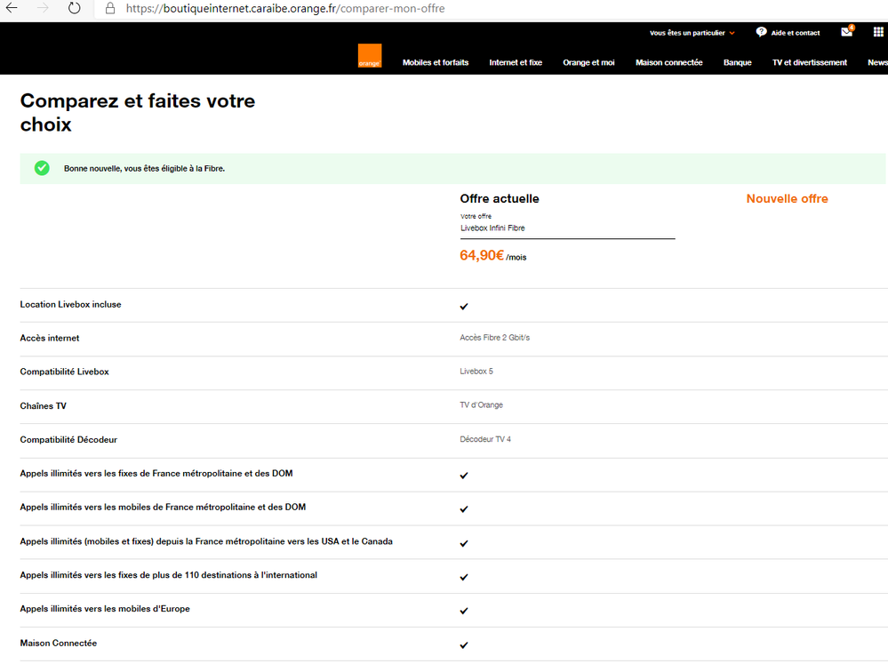Click the green eligibility check icon
The width and height of the screenshot is (888, 664).
(42, 168)
